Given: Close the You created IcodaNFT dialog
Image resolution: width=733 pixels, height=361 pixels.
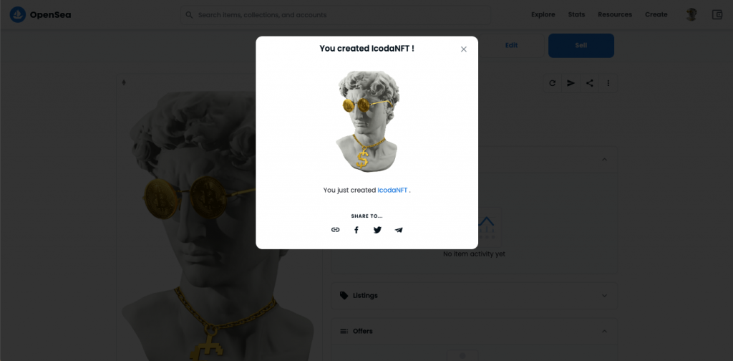Looking at the screenshot, I should (464, 49).
